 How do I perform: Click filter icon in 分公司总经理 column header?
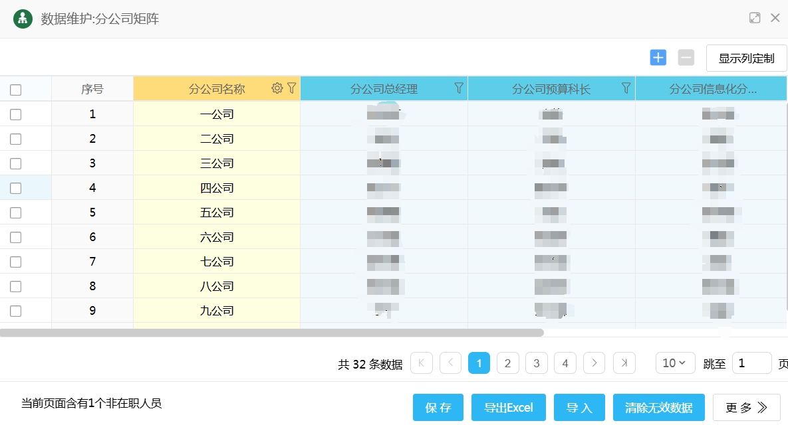coord(458,88)
